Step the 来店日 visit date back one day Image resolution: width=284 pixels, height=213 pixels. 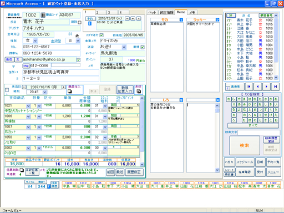pyautogui.click(x=24, y=87)
